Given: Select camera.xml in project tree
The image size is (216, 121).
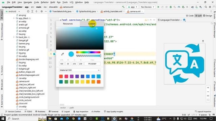Looking at the screenshot, I should (x=24, y=81).
